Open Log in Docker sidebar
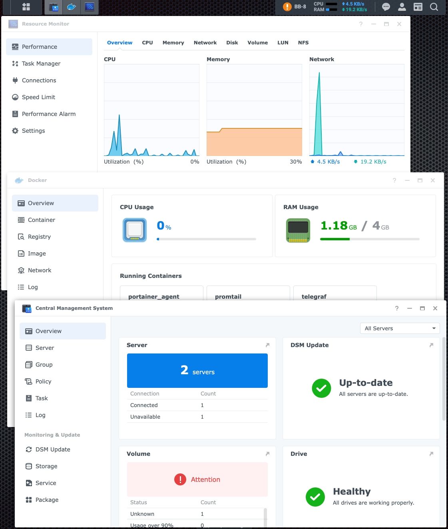448x529 pixels. tap(55, 287)
